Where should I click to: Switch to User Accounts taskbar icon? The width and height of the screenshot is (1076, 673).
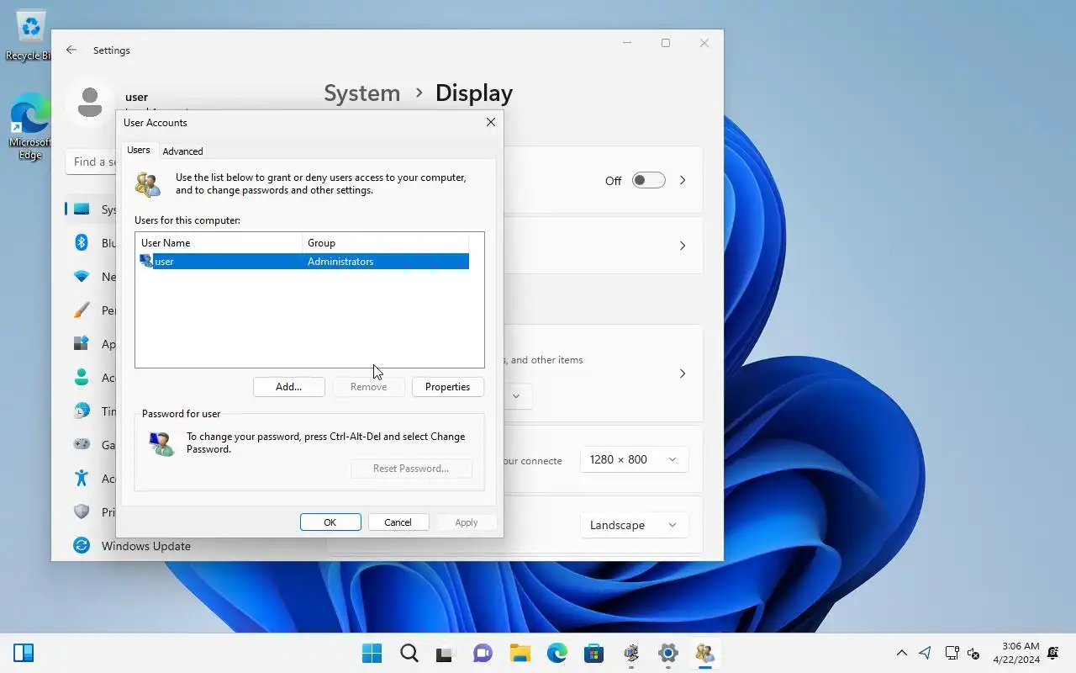click(705, 654)
